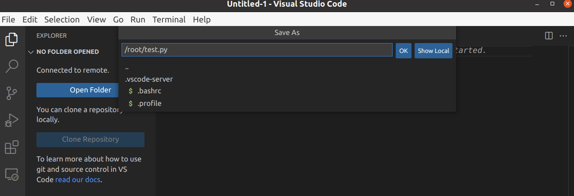Click the /root/test.py path input field

click(257, 50)
